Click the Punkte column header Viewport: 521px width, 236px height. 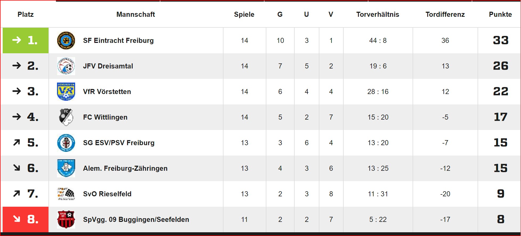[500, 14]
